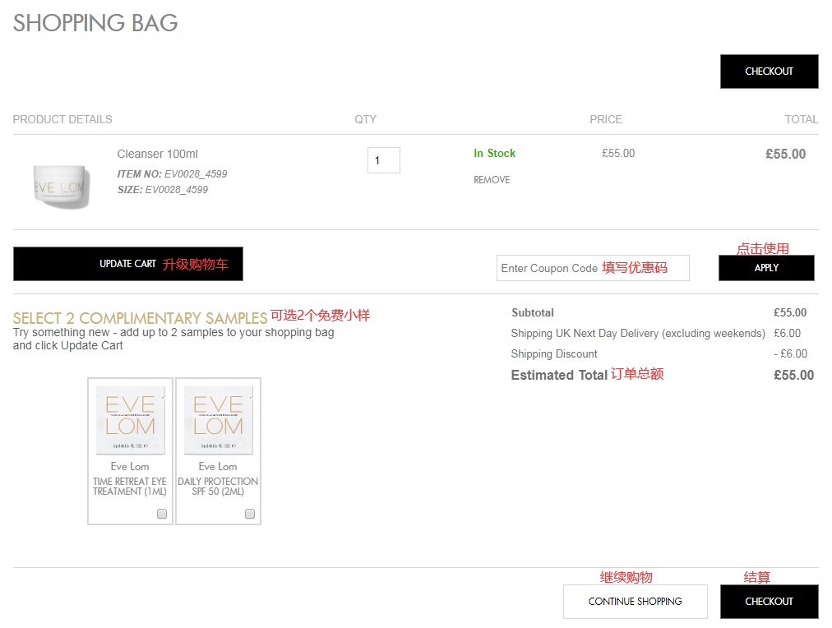Click the Time Retreat Eye Treatment sample image

(130, 420)
